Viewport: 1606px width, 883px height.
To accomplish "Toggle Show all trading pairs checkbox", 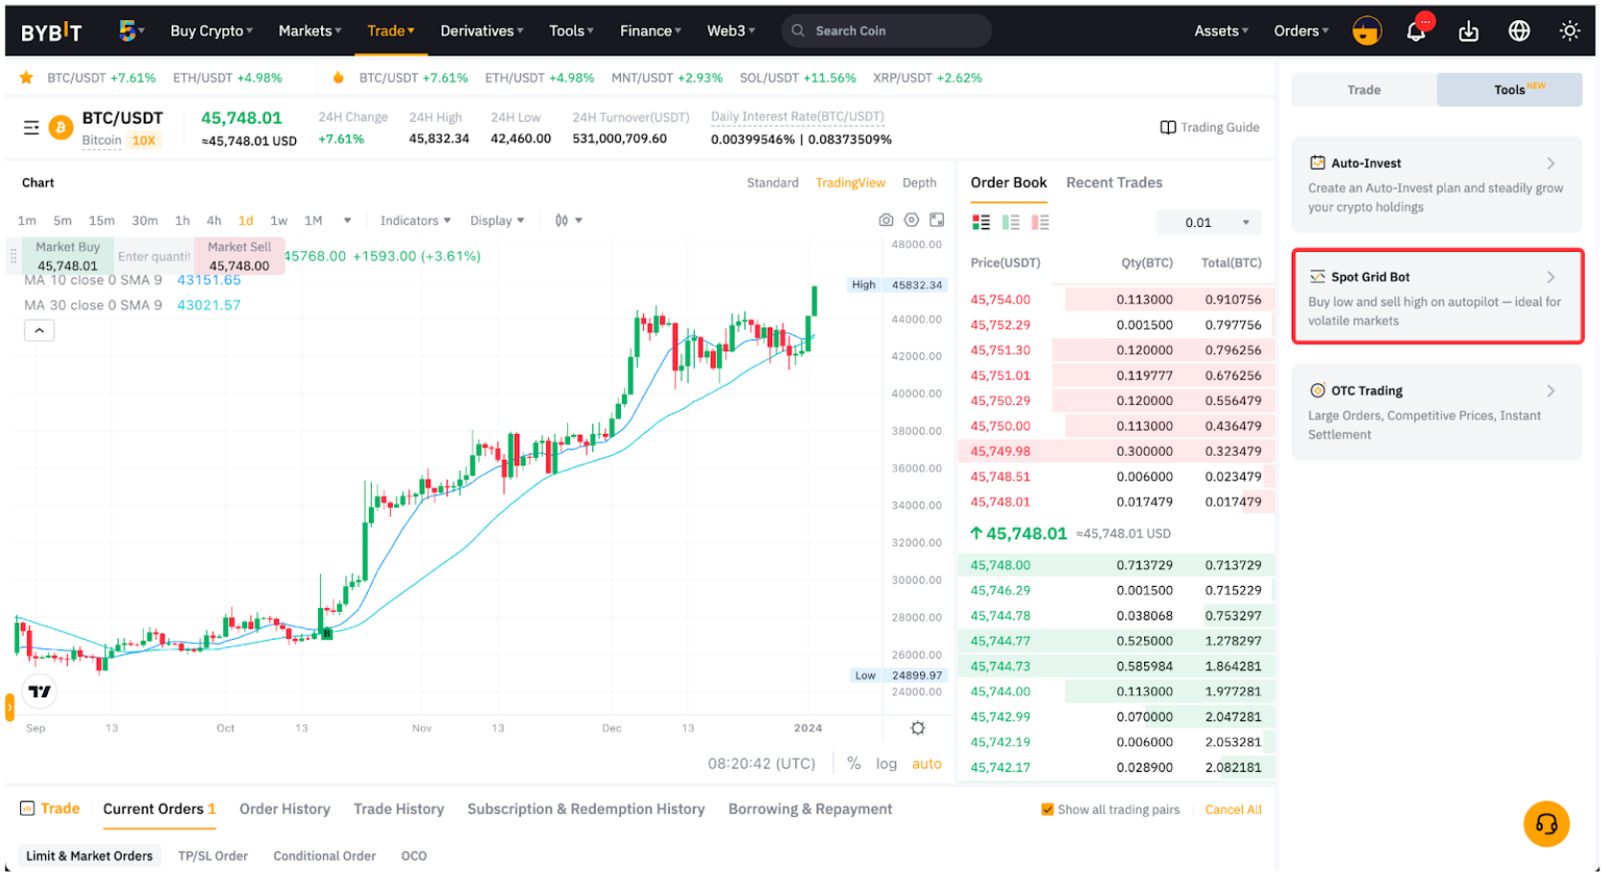I will [x=1047, y=810].
